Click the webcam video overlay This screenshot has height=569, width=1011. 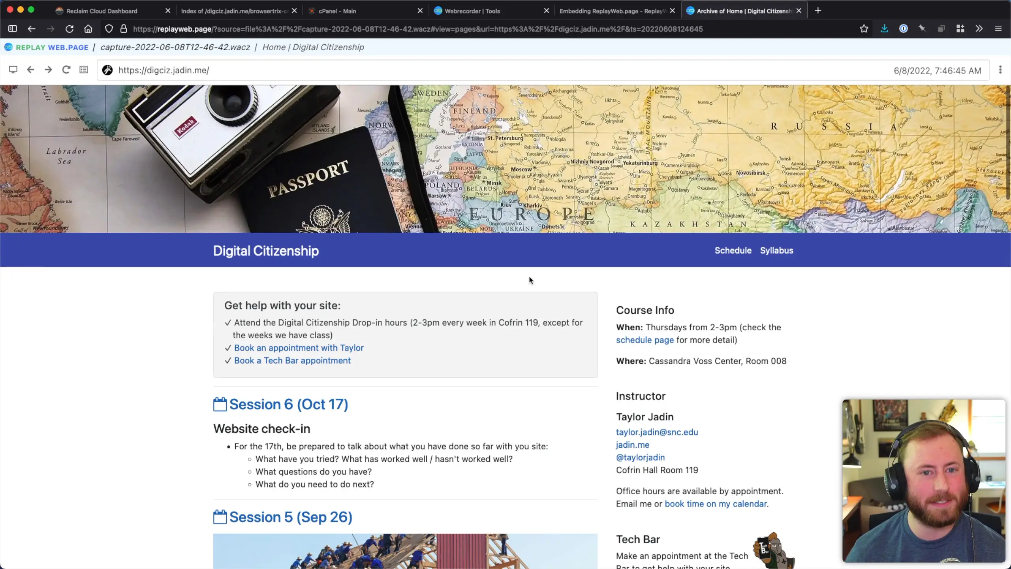click(924, 481)
